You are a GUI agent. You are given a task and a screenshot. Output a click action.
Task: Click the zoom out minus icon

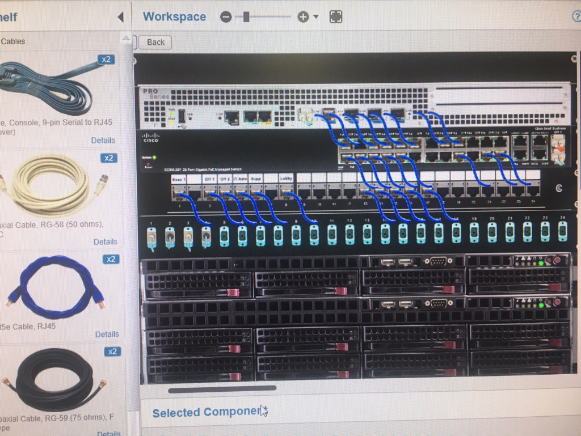point(226,16)
